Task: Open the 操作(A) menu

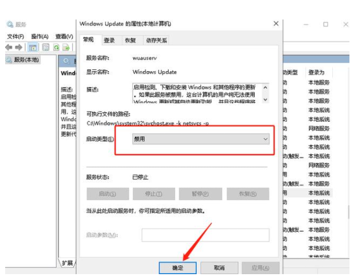Action: coord(40,36)
